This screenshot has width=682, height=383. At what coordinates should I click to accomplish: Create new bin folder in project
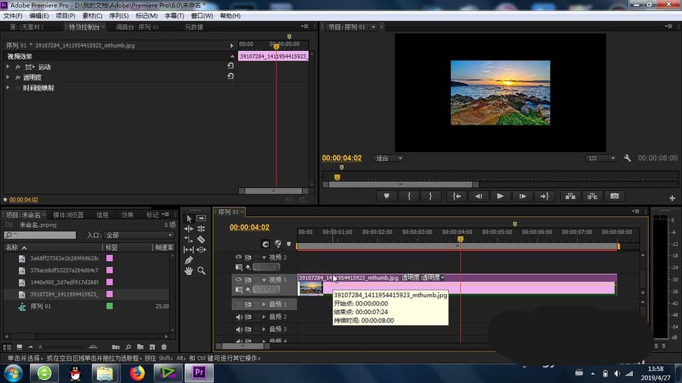(x=140, y=347)
